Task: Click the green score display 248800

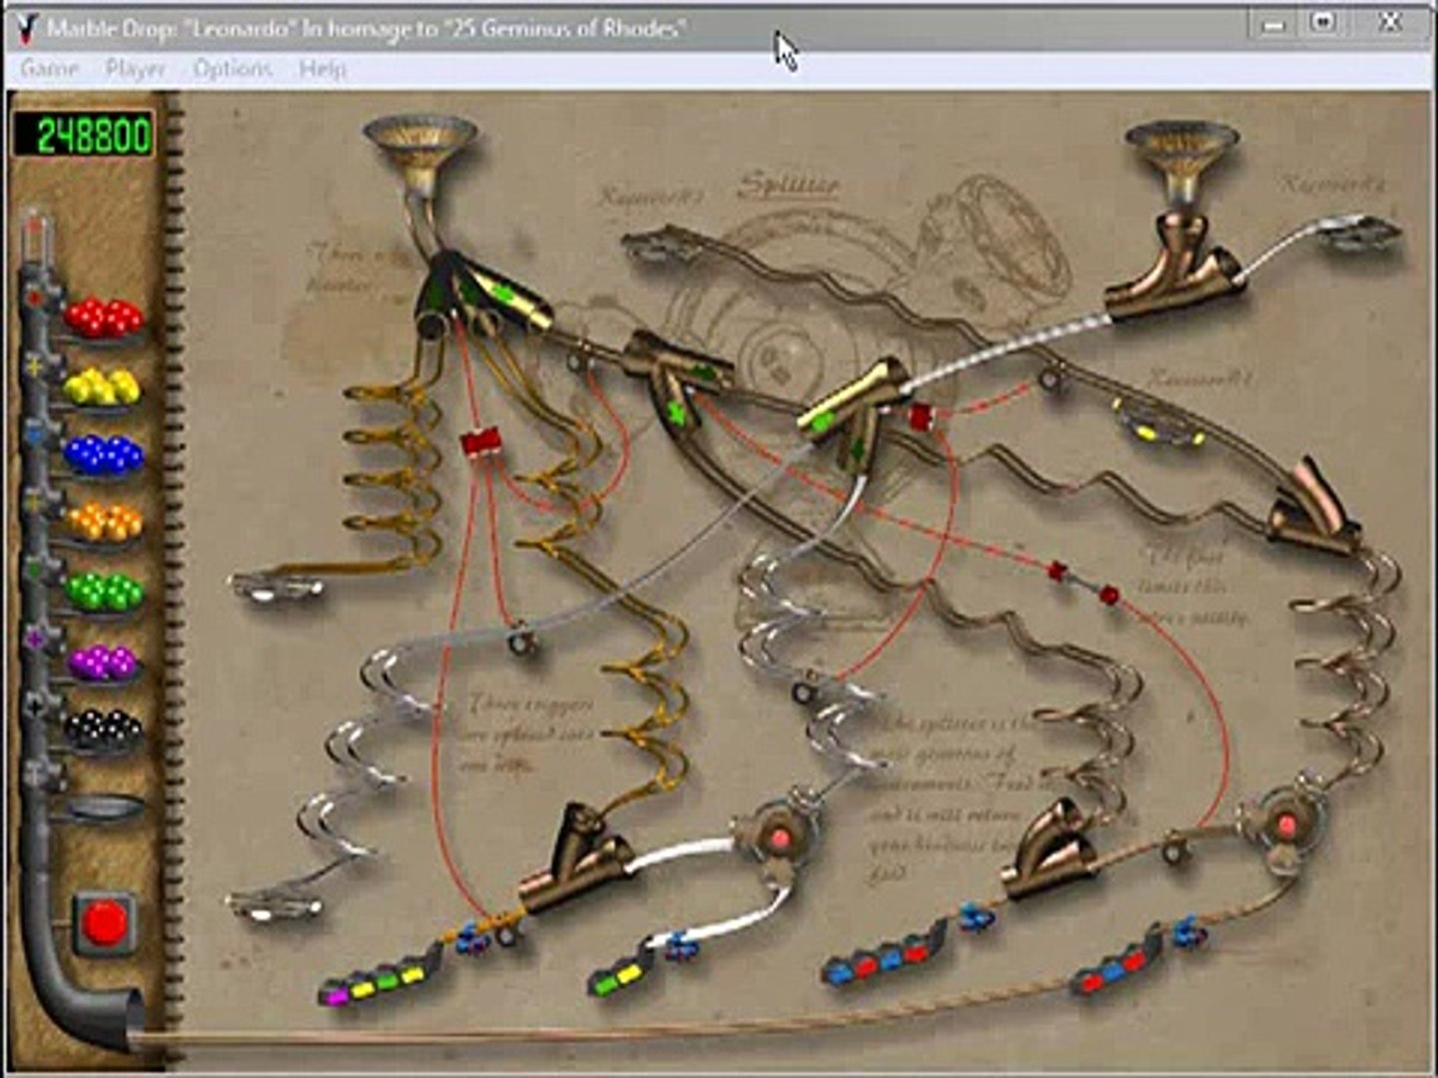Action: 84,135
